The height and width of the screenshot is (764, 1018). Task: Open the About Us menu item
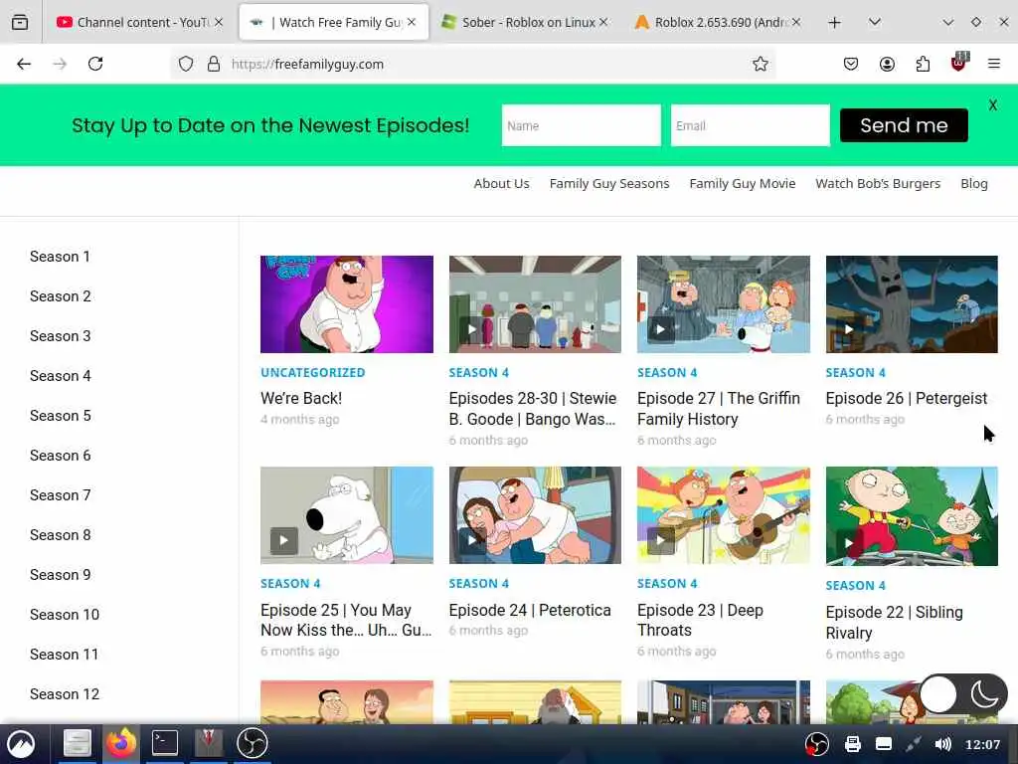(x=501, y=184)
